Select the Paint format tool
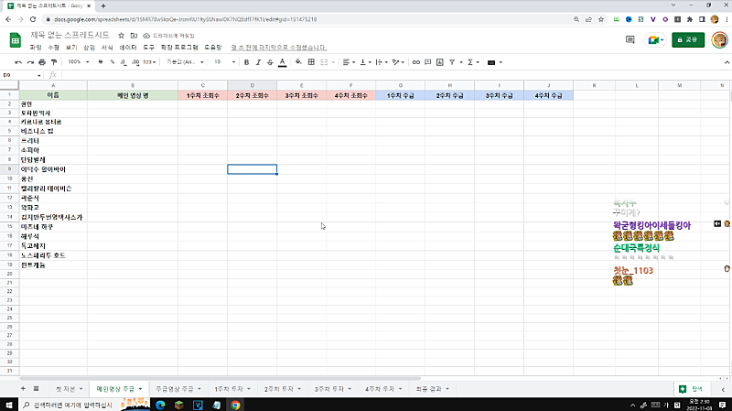 point(54,62)
